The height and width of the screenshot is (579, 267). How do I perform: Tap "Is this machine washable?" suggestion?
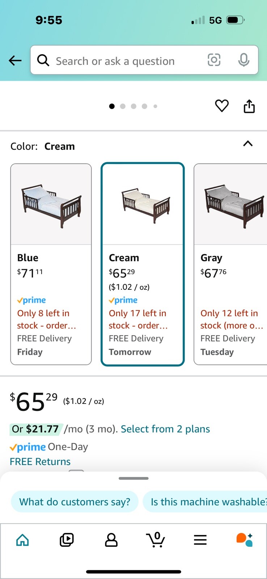[x=207, y=502]
